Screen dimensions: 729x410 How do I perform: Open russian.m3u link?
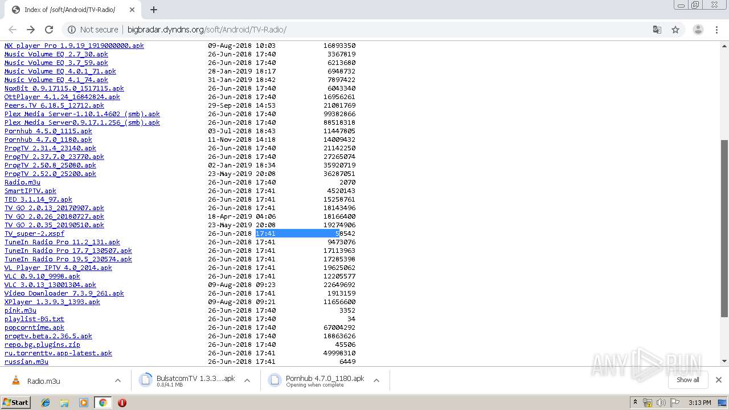(x=26, y=362)
